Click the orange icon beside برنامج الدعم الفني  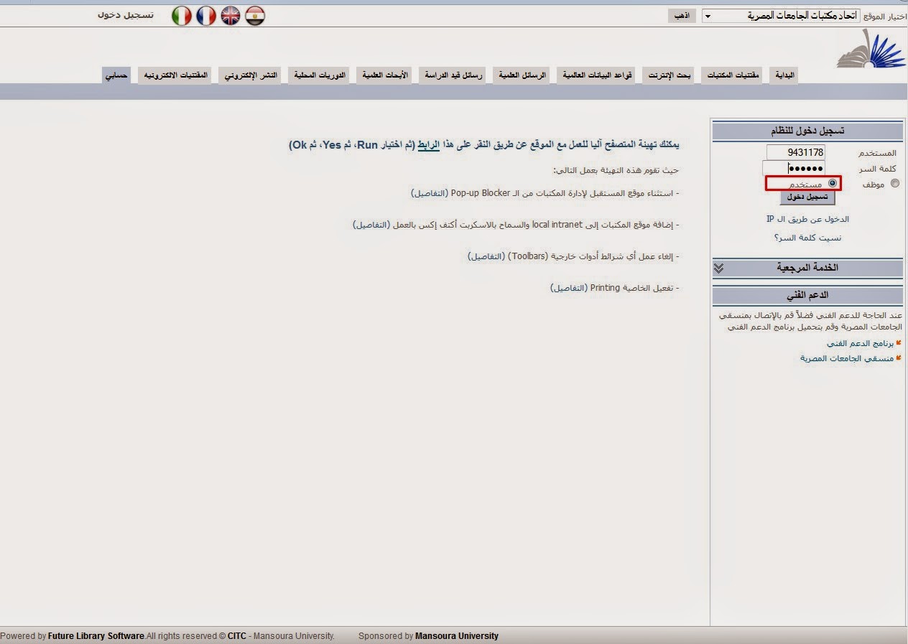[x=897, y=342]
